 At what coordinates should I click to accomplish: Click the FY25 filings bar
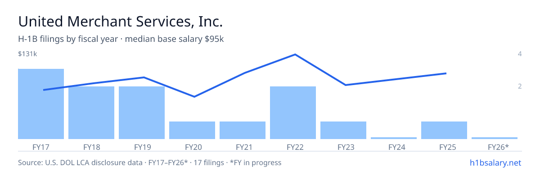pos(444,130)
